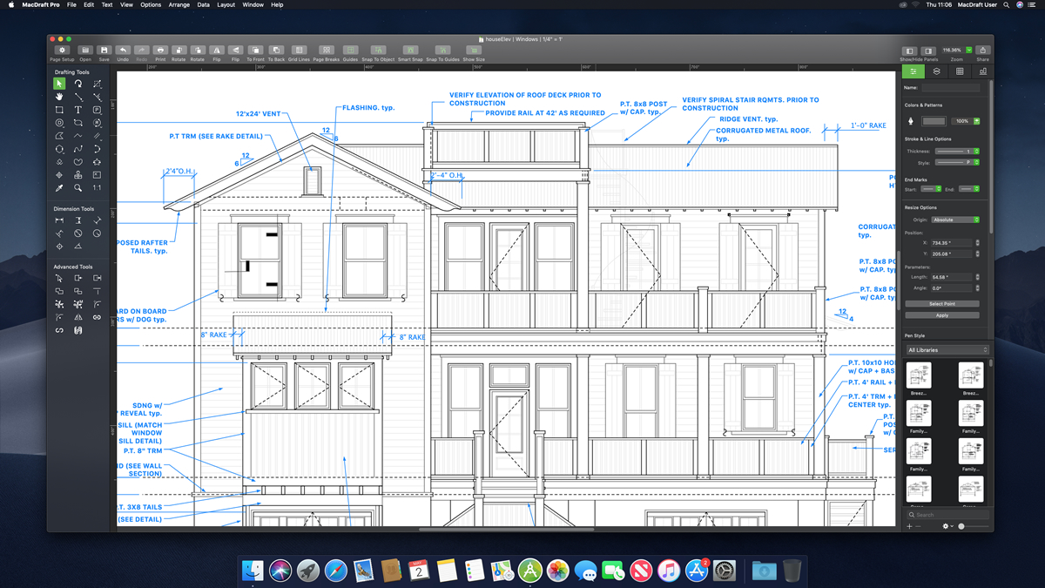Switch to the layers panel tab
The height and width of the screenshot is (588, 1045).
coord(936,71)
